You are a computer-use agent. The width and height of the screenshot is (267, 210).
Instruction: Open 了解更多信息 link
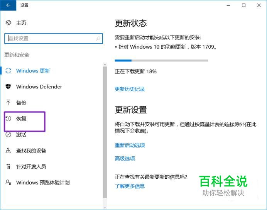[130, 186]
